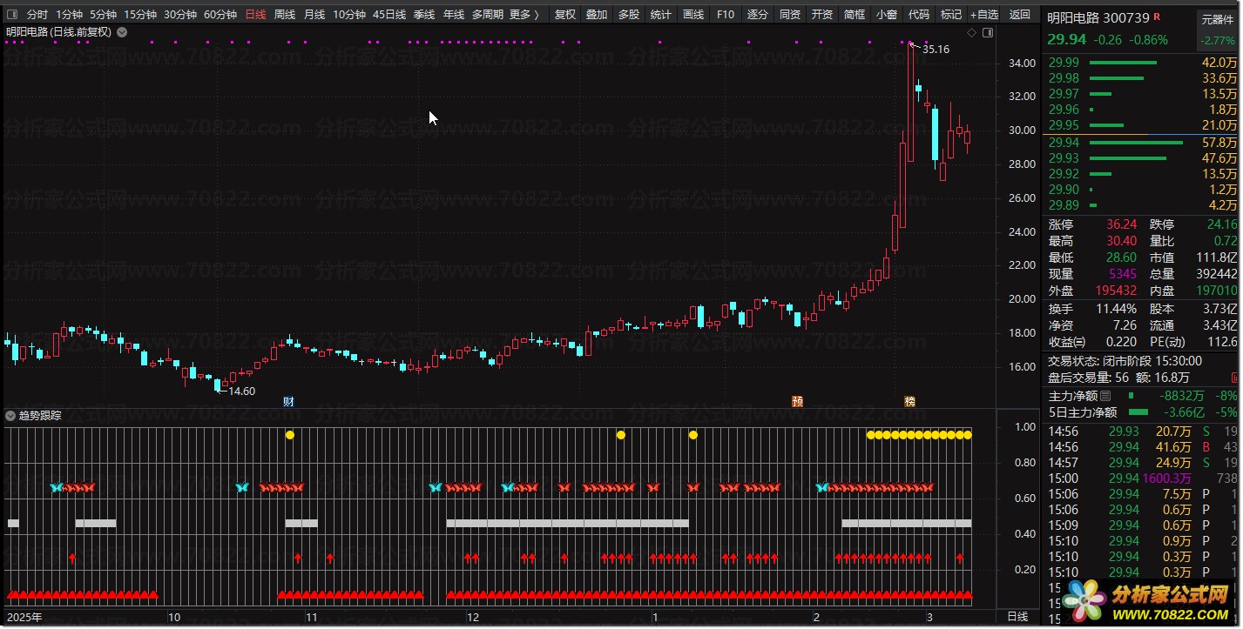Click the 叠加 toolbar button

(x=597, y=15)
